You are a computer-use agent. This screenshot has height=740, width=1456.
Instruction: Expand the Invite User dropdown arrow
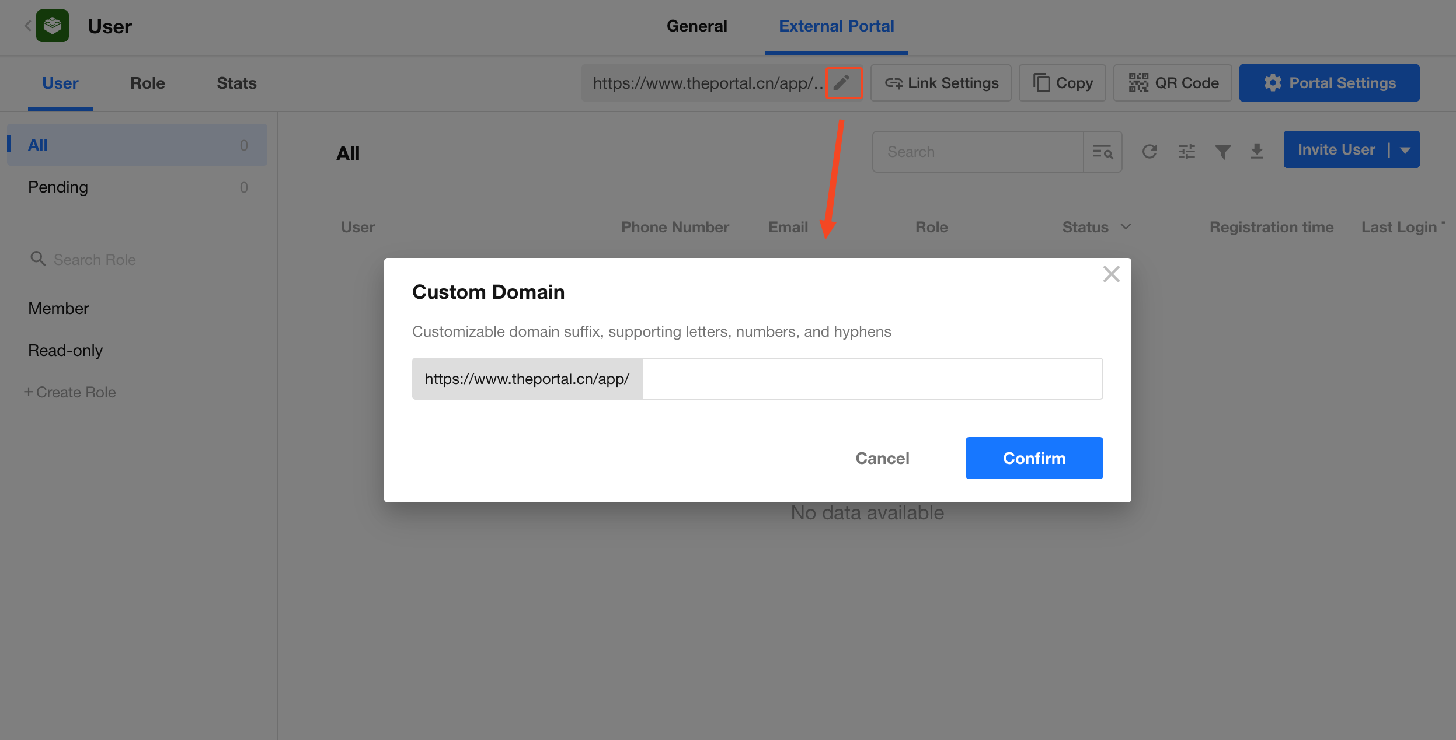coord(1406,150)
